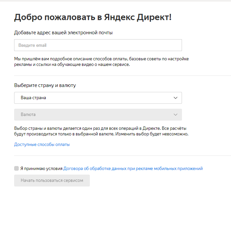This screenshot has width=231, height=227.
Task: Open the 'Ваша страна' country dropdown
Action: pyautogui.click(x=98, y=98)
